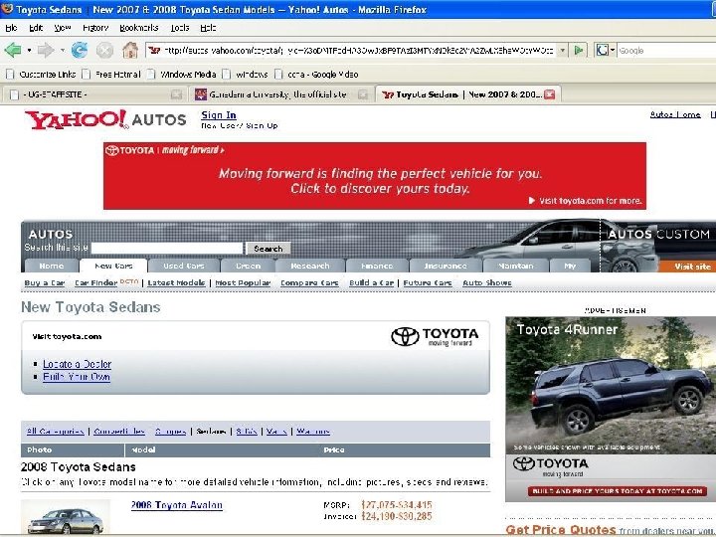Click the green Back arrow button

click(13, 50)
